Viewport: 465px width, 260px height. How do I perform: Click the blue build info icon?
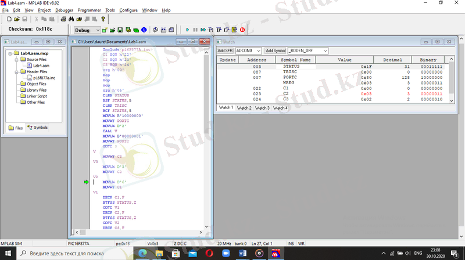[144, 30]
